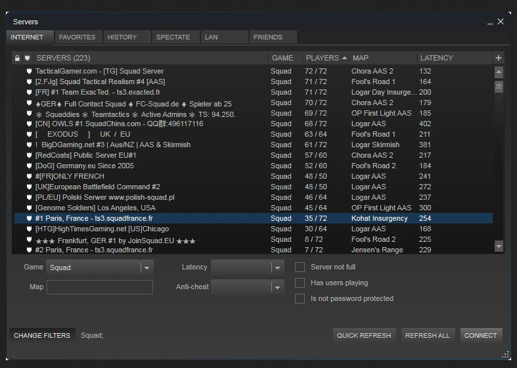Viewport: 517px width, 368px height.
Task: Click the REFRESH ALL button
Action: [427, 335]
